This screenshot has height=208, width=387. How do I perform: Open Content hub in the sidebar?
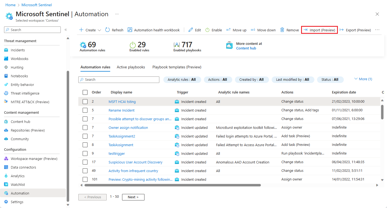pos(20,122)
